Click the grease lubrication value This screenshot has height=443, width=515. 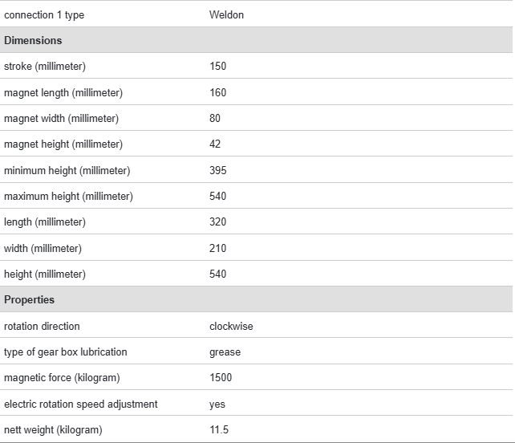[x=225, y=352]
